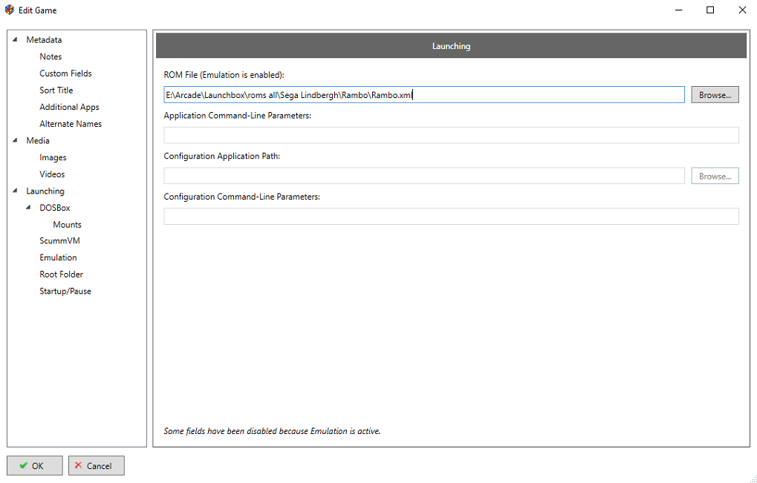
Task: Select Root Folder in sidebar
Action: (62, 275)
